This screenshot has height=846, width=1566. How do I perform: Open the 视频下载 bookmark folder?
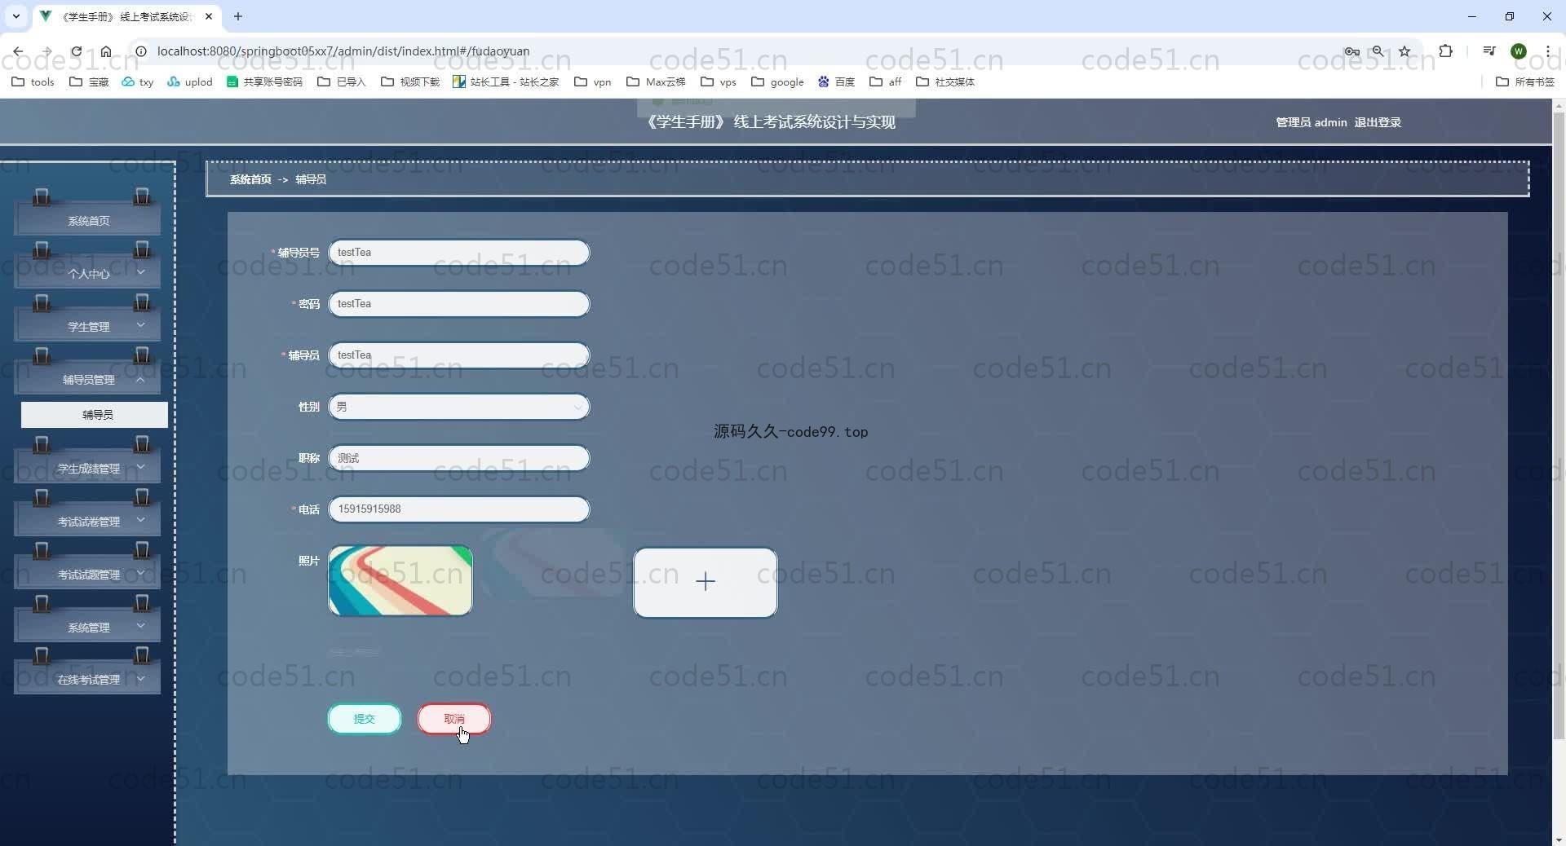point(410,82)
